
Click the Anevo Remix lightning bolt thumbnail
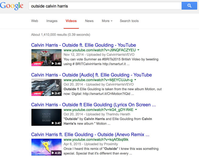[46, 147]
